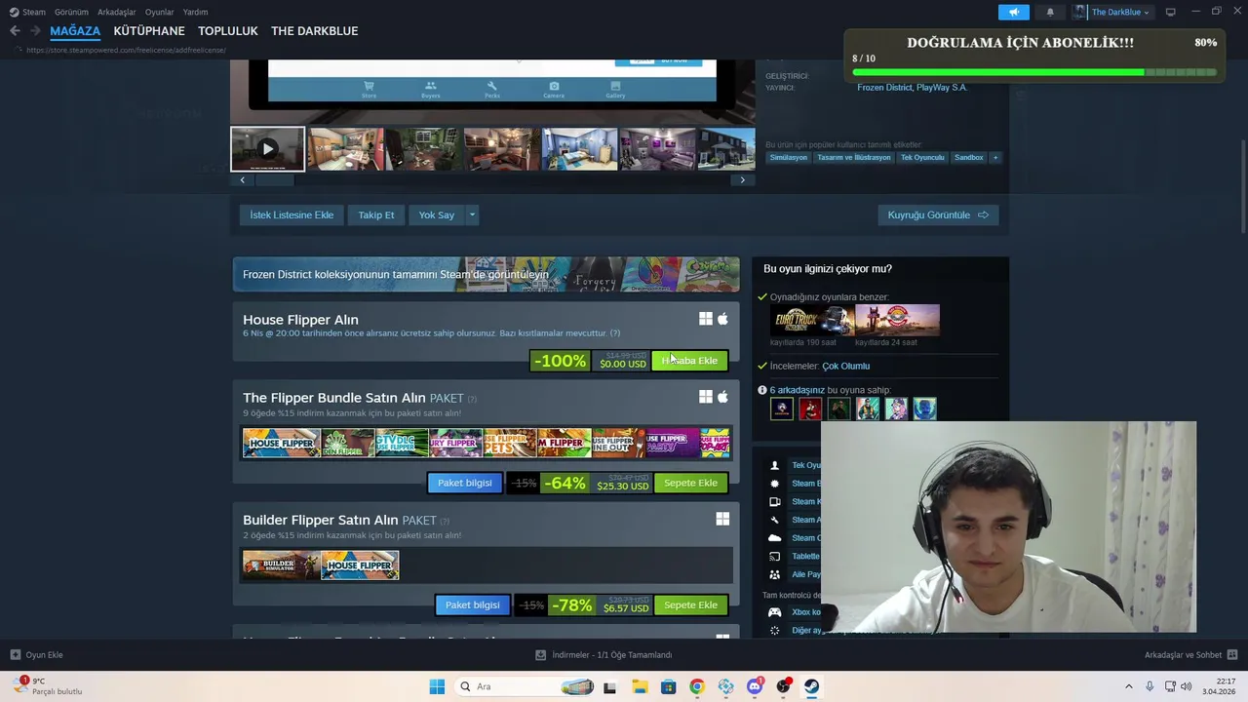Image resolution: width=1248 pixels, height=702 pixels.
Task: Open downloads via the İndirmeler icon
Action: pos(541,655)
